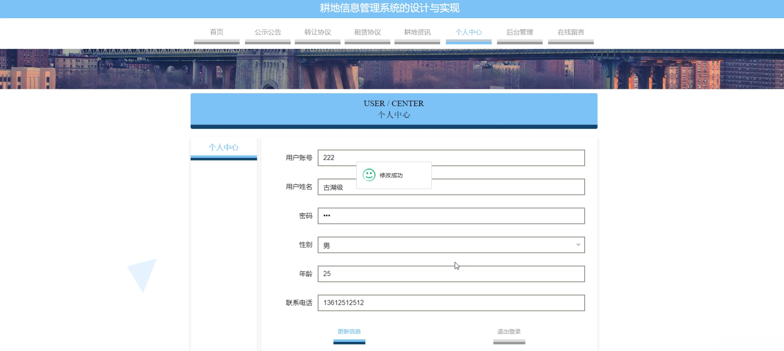
Task: Select 个人中心 in the top navigation bar
Action: click(x=469, y=32)
